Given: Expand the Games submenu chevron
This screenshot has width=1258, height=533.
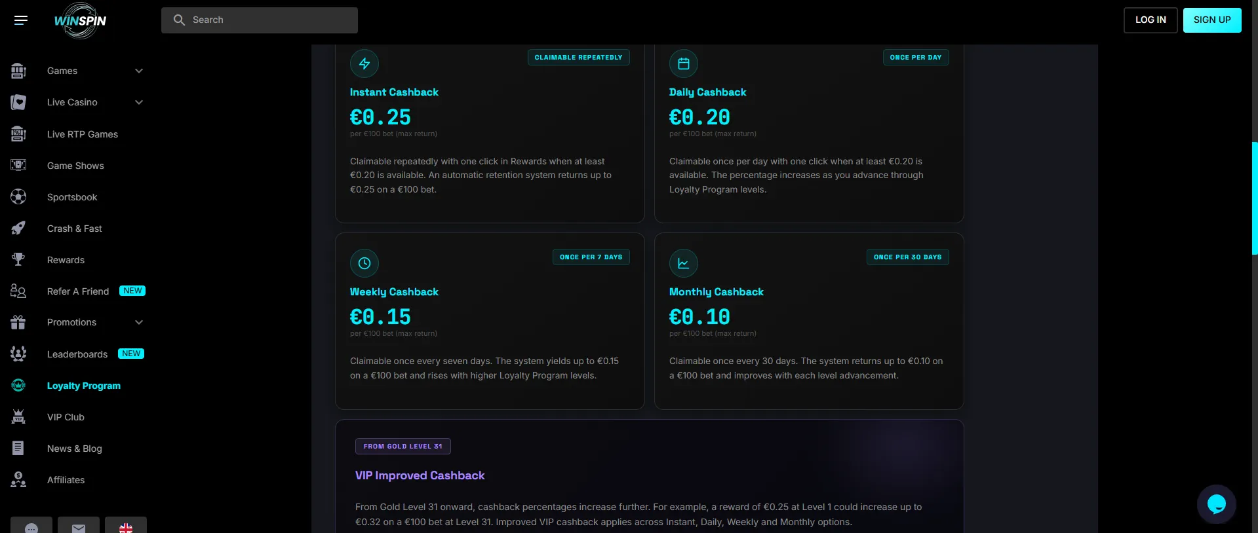Looking at the screenshot, I should [x=139, y=71].
